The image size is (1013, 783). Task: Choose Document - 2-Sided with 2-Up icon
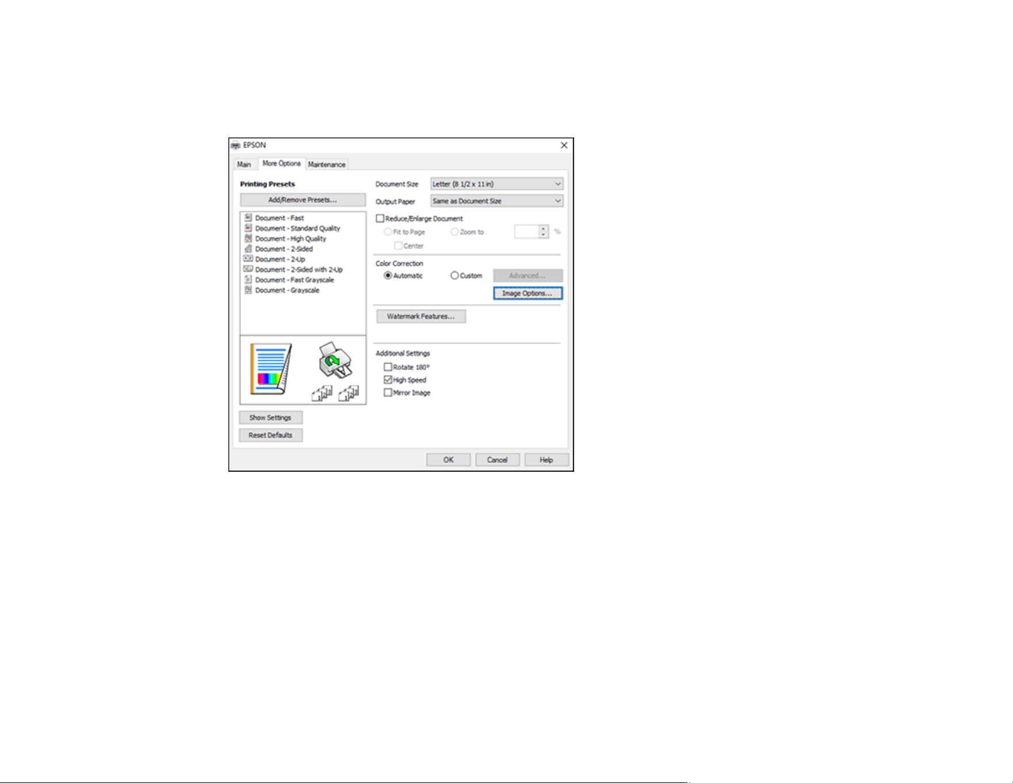[x=248, y=269]
